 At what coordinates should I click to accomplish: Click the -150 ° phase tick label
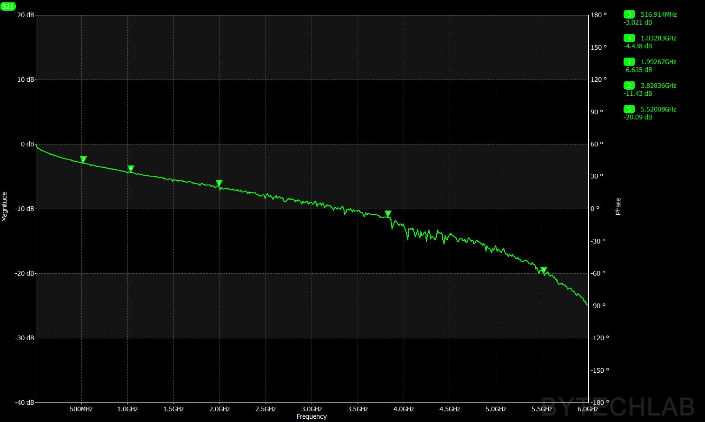pyautogui.click(x=600, y=370)
